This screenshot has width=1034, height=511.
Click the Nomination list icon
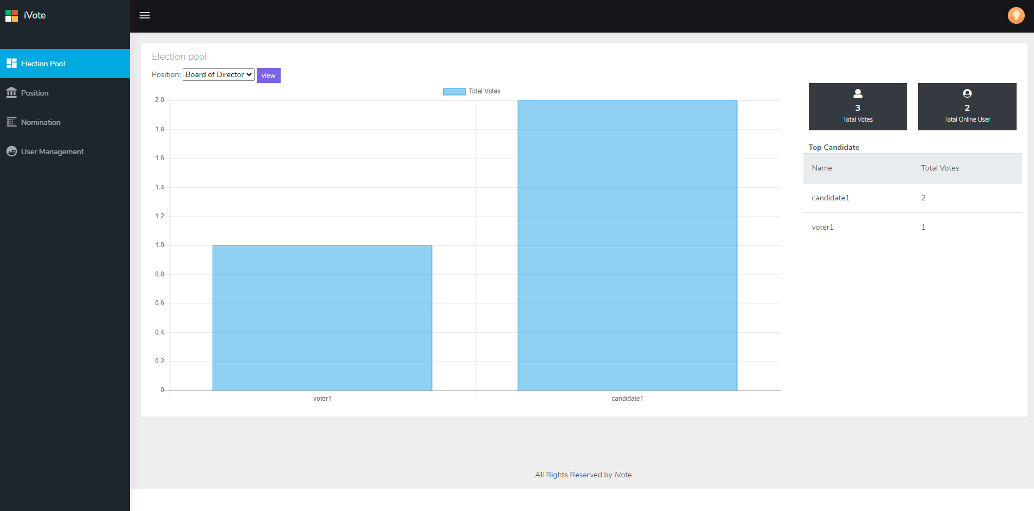point(11,122)
